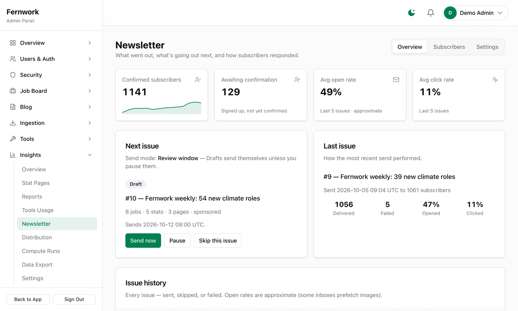Open notifications bell icon
This screenshot has height=311, width=518.
[431, 13]
